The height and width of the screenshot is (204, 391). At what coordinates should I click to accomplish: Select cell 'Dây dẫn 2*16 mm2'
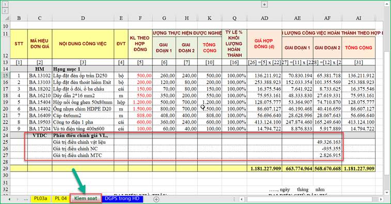83,95
